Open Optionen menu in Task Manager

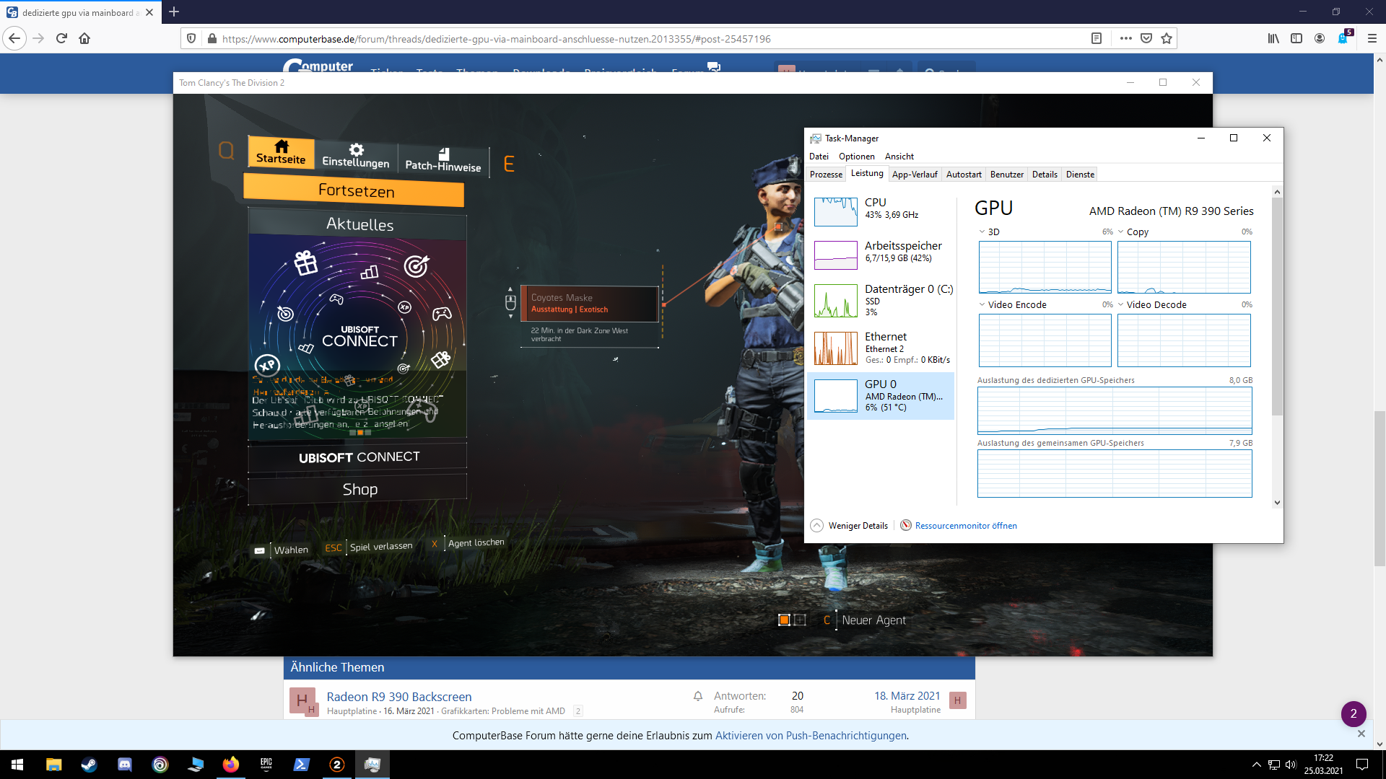click(x=856, y=157)
